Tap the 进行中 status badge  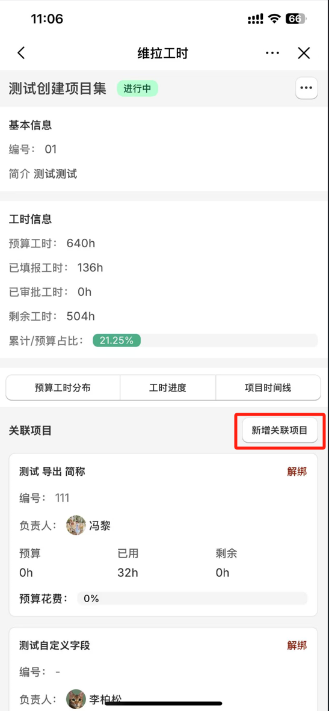[137, 88]
